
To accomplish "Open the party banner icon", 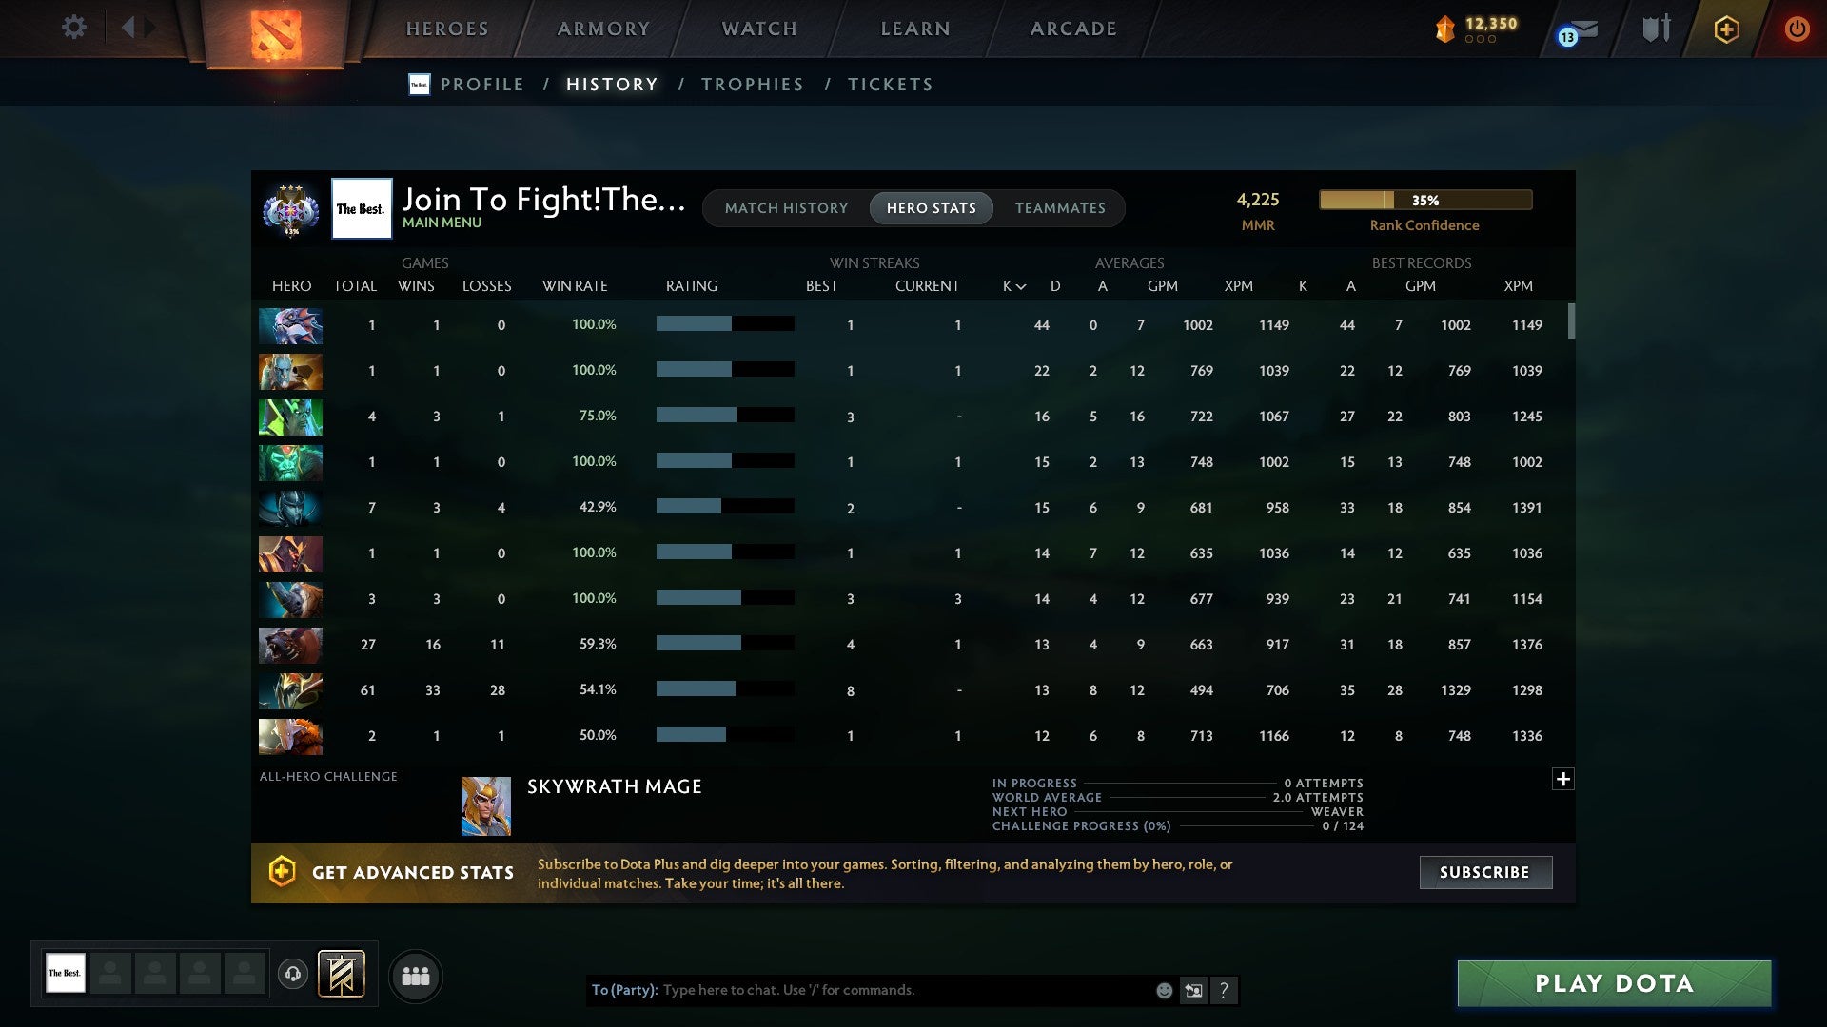I will pyautogui.click(x=341, y=974).
